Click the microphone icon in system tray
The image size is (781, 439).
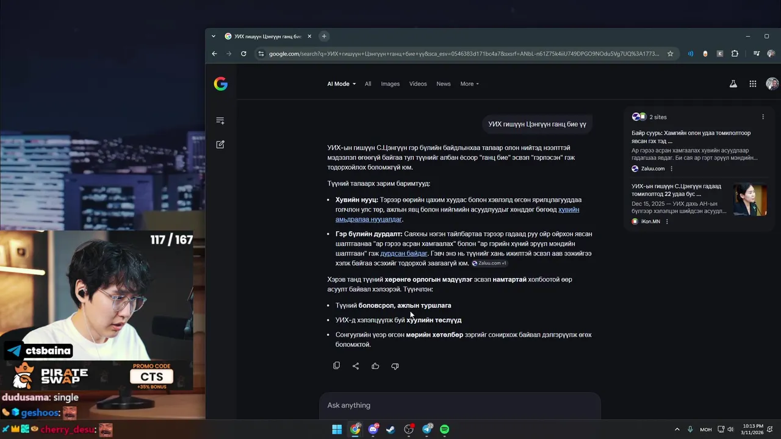[690, 429]
